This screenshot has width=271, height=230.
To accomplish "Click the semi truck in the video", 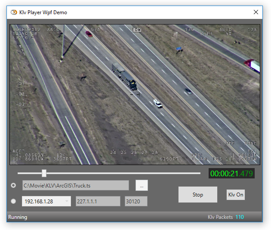I will pyautogui.click(x=125, y=77).
